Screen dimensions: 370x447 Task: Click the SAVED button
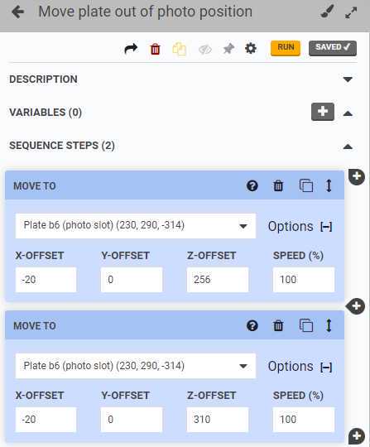(333, 48)
